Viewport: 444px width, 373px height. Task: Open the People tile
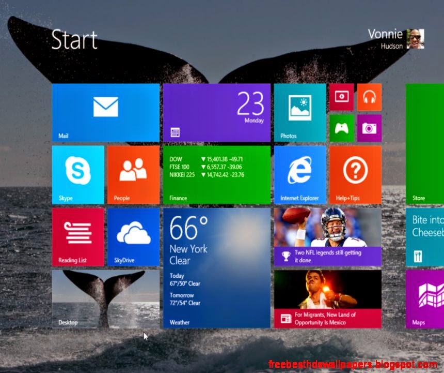(x=133, y=175)
